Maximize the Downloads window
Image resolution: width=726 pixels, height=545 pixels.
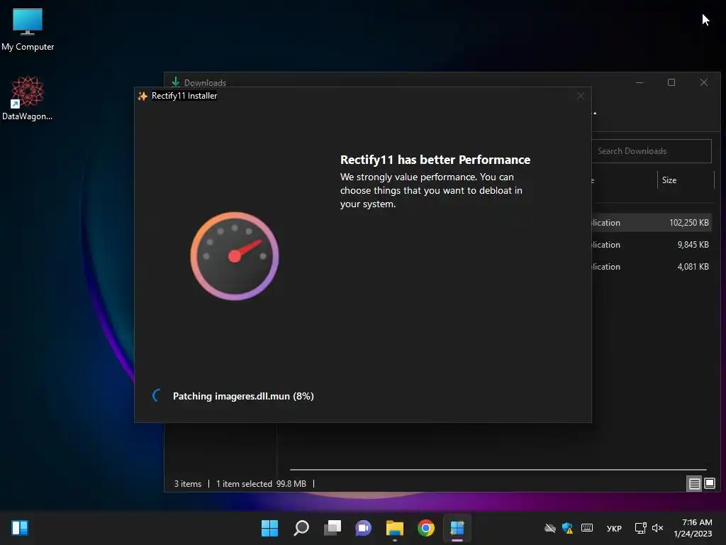click(x=671, y=82)
